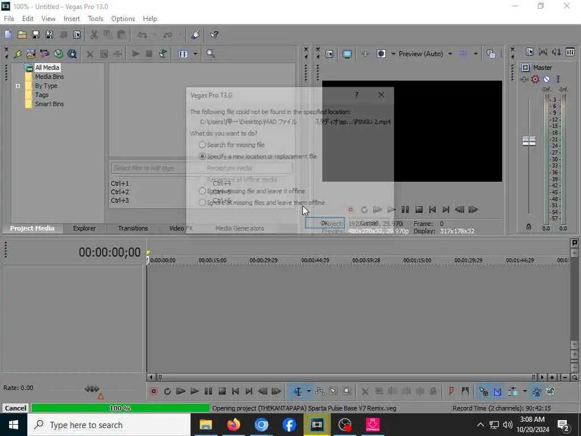Toggle Loop Playback in timeline transport
Screen dimensions: 581x436
pos(167,391)
